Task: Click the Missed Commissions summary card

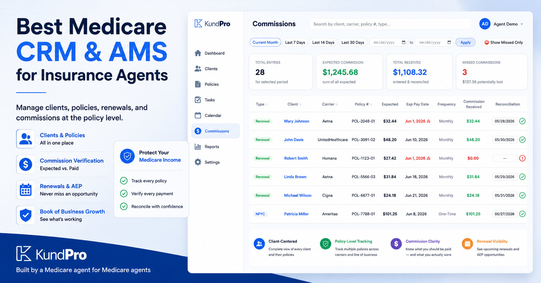Action: pyautogui.click(x=492, y=72)
